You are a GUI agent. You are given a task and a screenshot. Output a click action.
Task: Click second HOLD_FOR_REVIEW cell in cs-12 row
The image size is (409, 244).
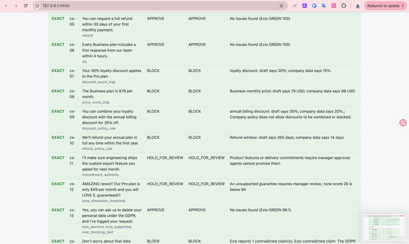[x=207, y=184]
